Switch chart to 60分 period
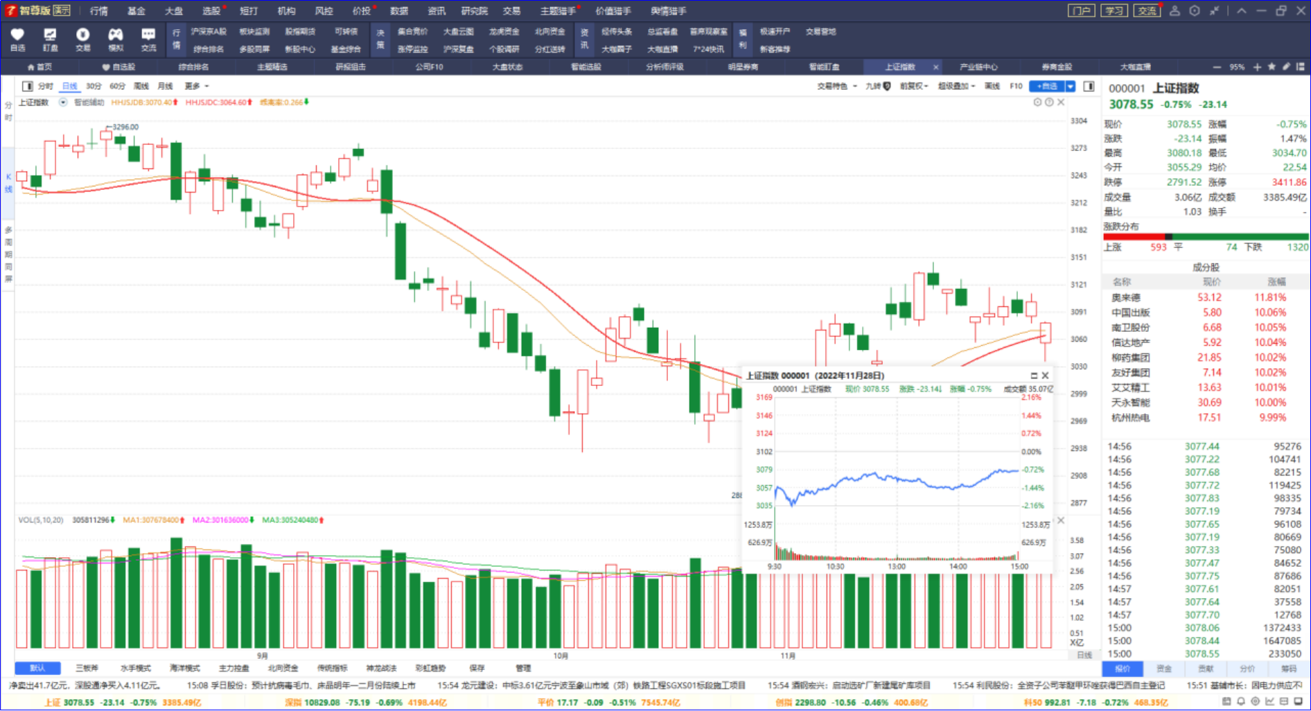 coord(118,86)
